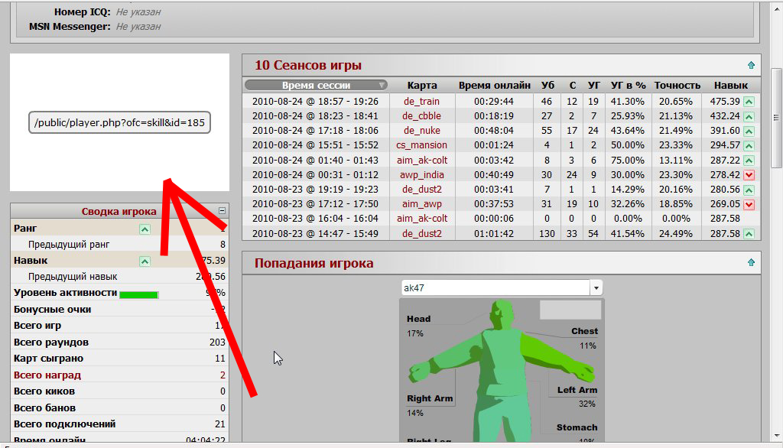Click green skill arrow in de_nuke row
783x448 pixels.
click(749, 131)
